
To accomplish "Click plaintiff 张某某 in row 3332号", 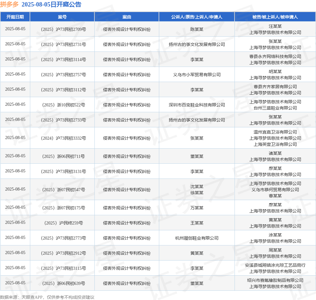I will pyautogui.click(x=197, y=138).
